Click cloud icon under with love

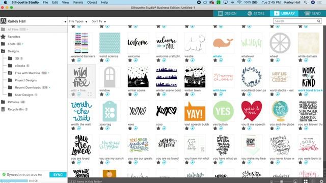point(221,94)
